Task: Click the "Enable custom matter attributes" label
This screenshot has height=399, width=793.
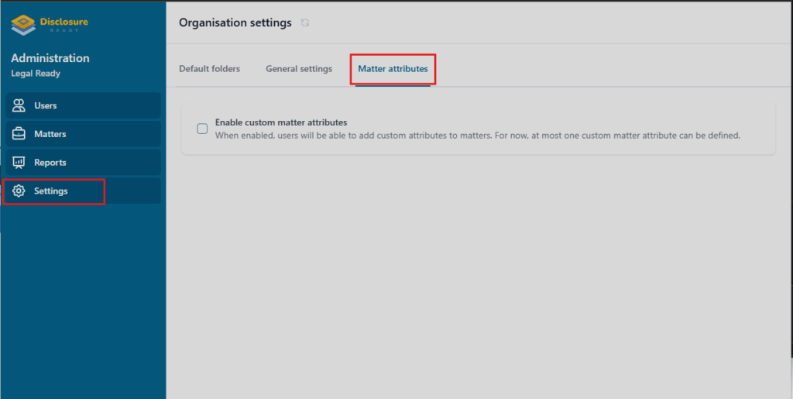Action: 280,122
